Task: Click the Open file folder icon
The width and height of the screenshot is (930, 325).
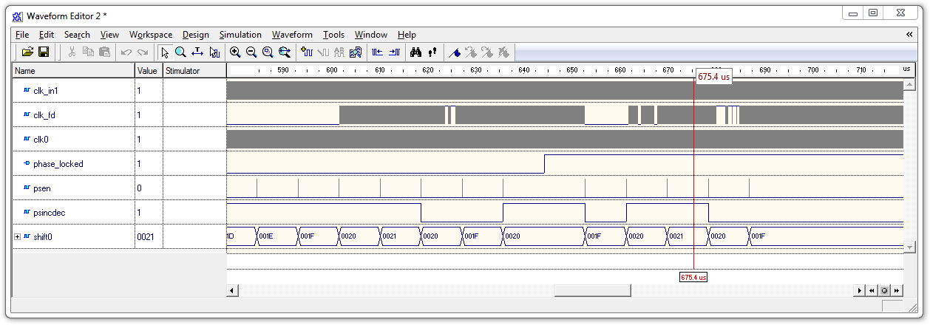Action: pos(27,52)
